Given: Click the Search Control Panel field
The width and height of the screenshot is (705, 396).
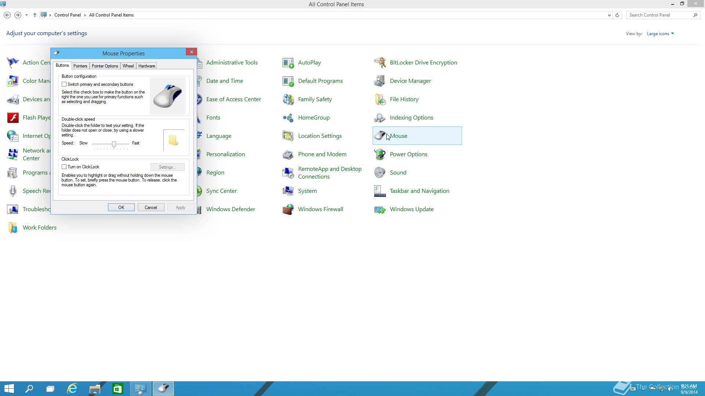Looking at the screenshot, I should pyautogui.click(x=659, y=15).
